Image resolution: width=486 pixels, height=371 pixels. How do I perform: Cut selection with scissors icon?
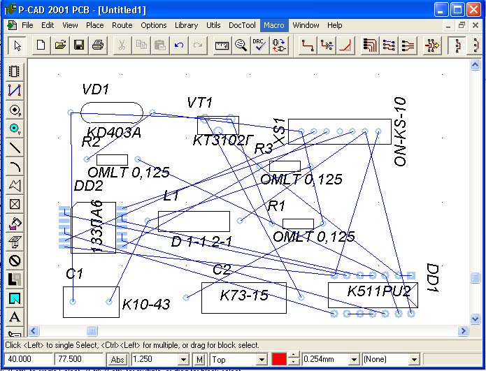122,45
